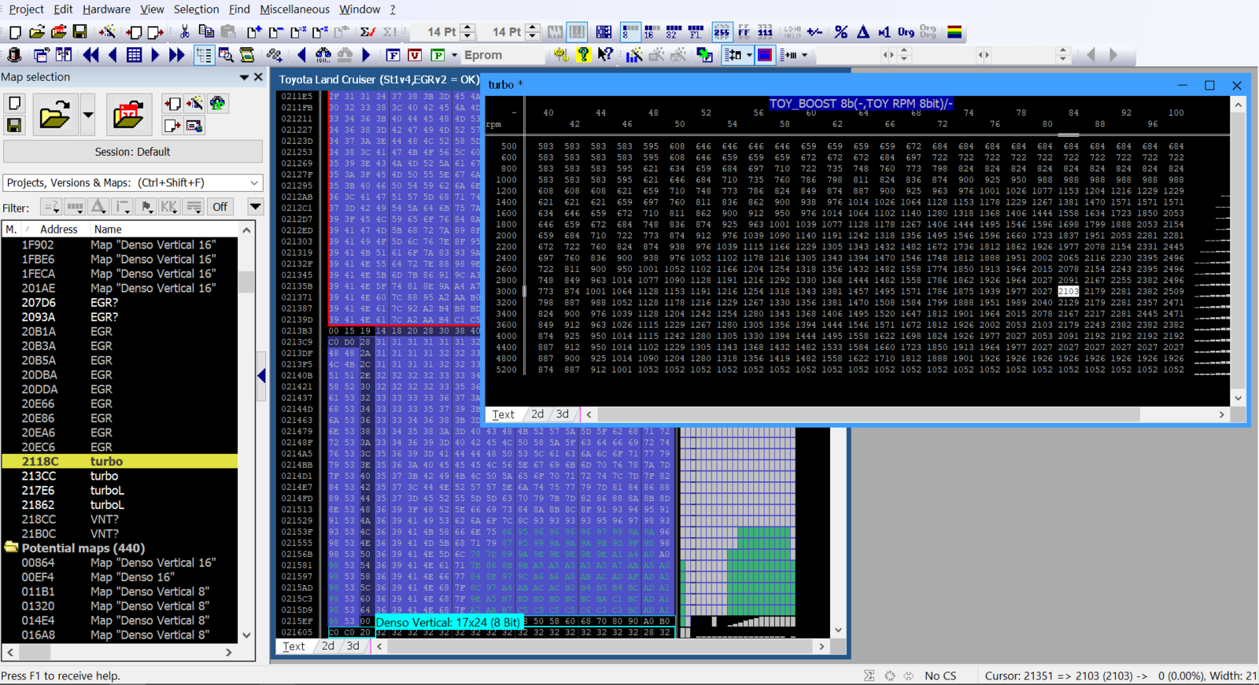Collapse the Map selection panel using blue arrow
1259x685 pixels.
261,376
